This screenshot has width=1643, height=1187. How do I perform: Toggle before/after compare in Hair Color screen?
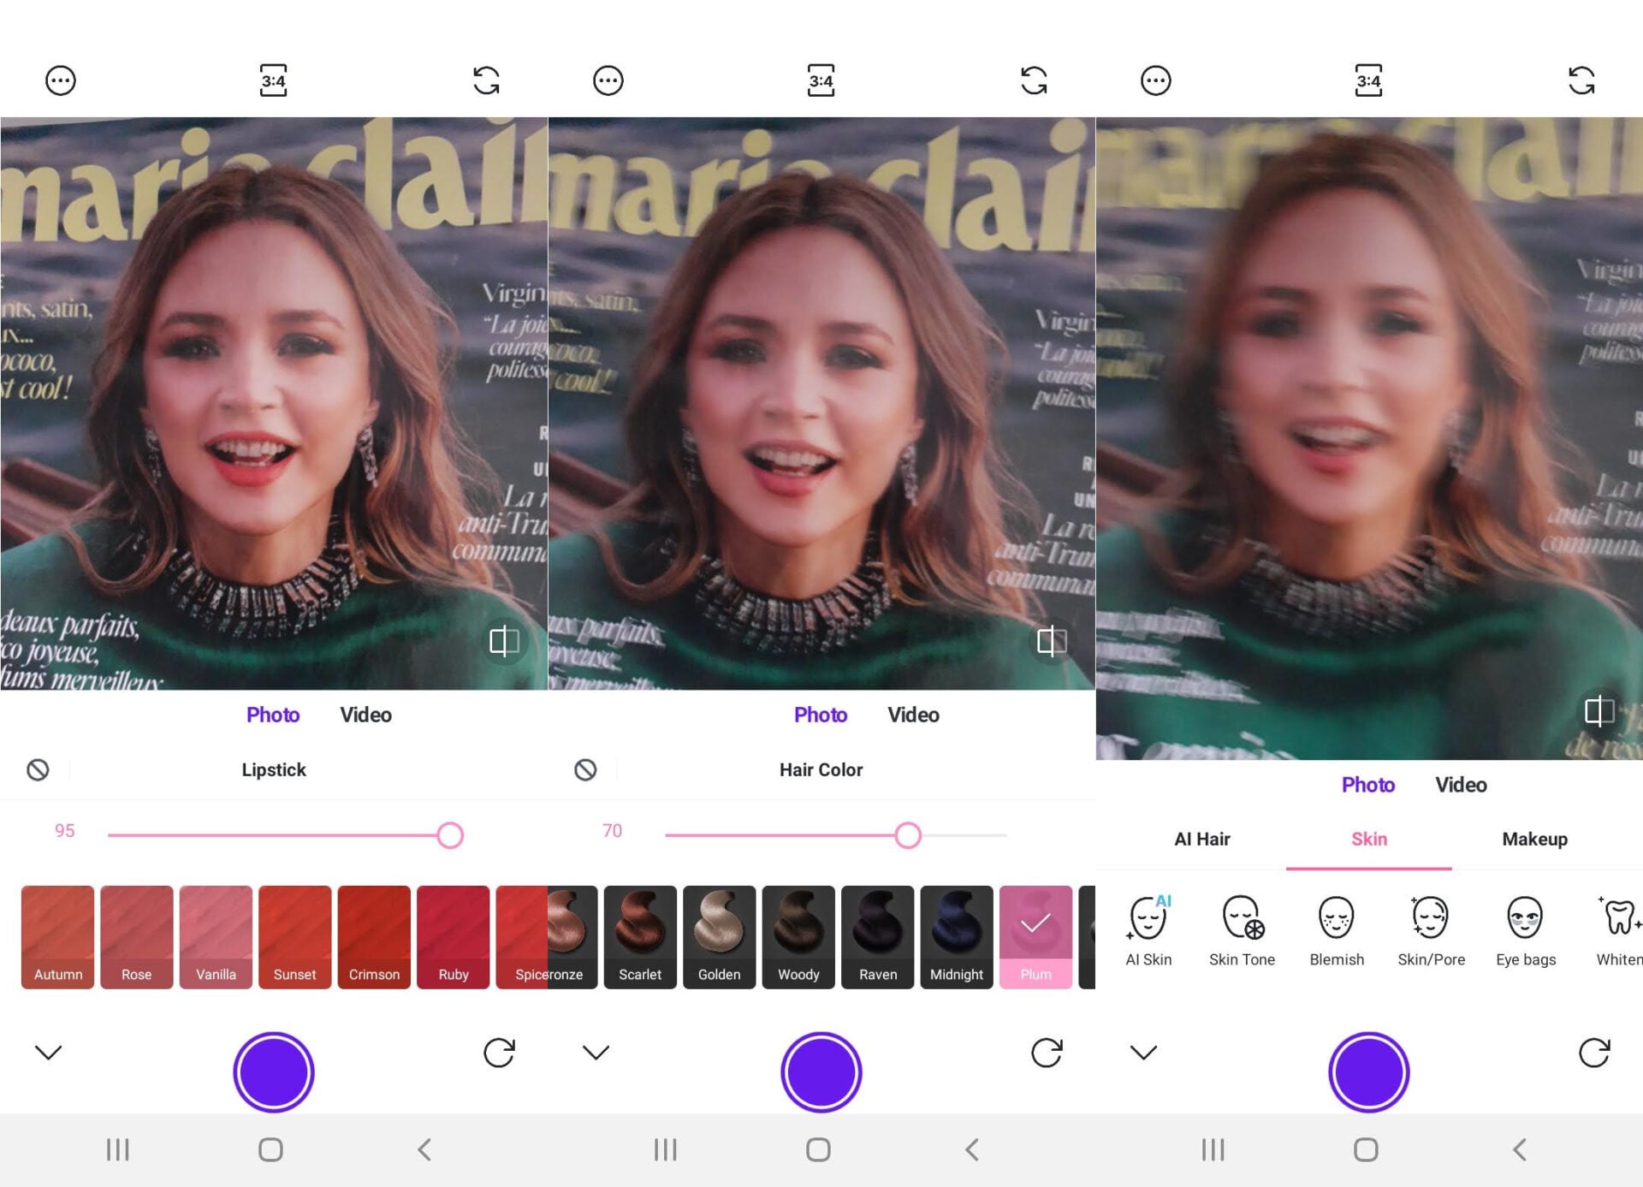tap(1052, 640)
